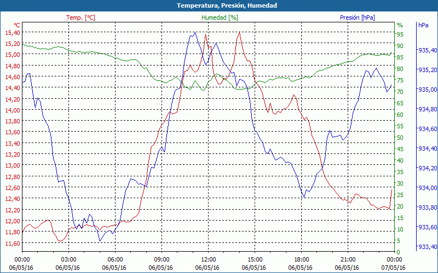Screen dimensions: 438x273
Task: Click the '15,20' temperature axis value
Action: tap(13, 44)
